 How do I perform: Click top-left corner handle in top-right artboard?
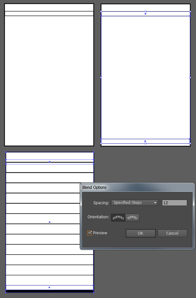101,11
